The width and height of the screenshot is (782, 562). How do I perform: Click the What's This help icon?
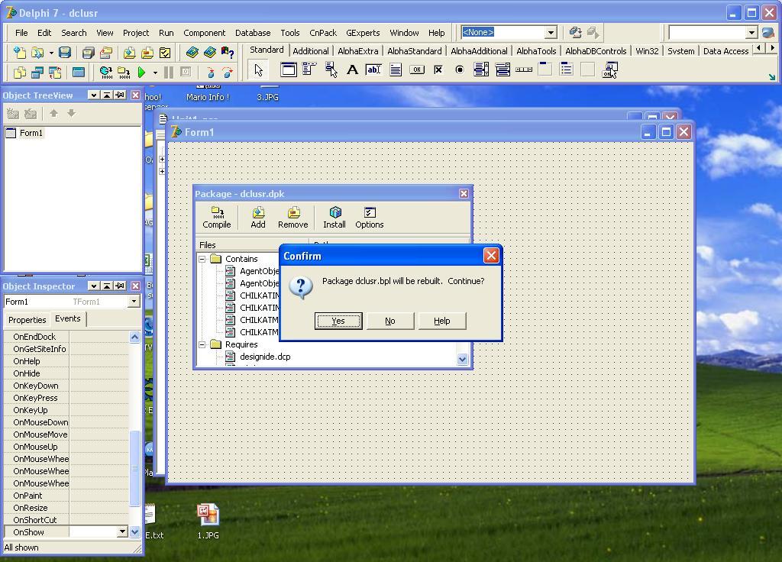pyautogui.click(x=228, y=53)
